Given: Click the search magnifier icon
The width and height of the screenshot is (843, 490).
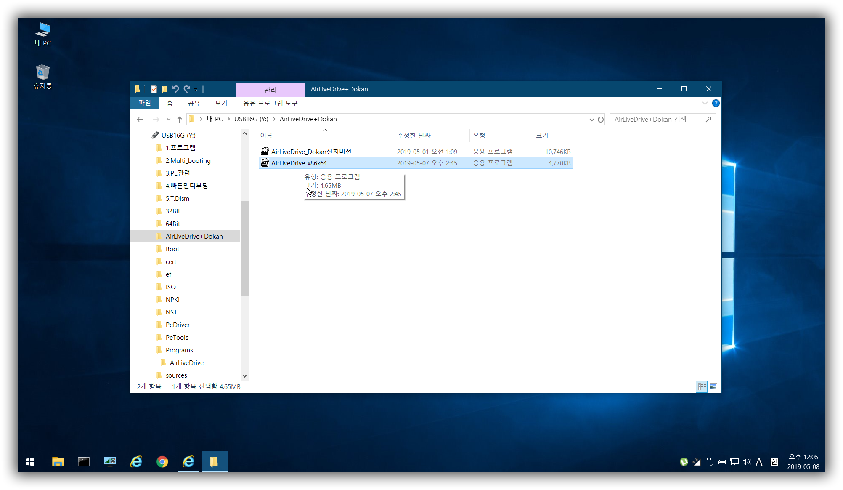Looking at the screenshot, I should point(708,120).
